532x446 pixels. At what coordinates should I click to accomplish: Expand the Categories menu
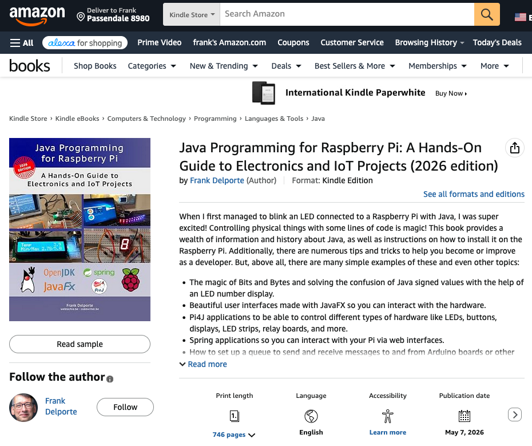[152, 66]
